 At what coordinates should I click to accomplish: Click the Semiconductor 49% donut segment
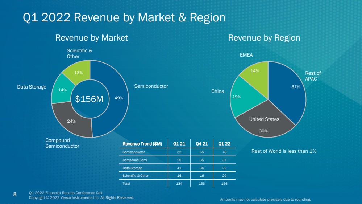(x=118, y=98)
